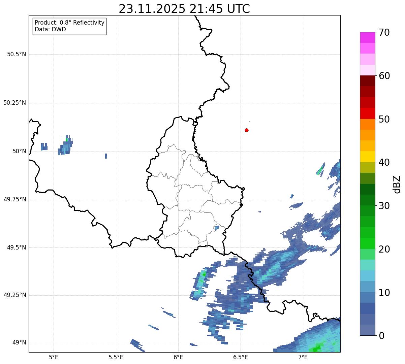Click the 49°N latitude label
The image size is (405, 364).
click(20, 342)
